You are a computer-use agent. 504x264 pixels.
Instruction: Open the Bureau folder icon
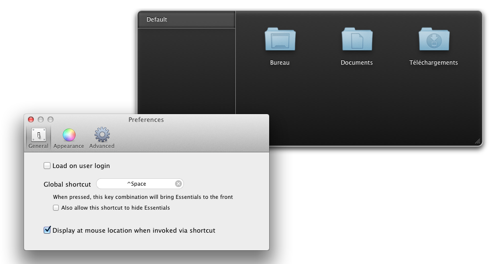(x=280, y=40)
